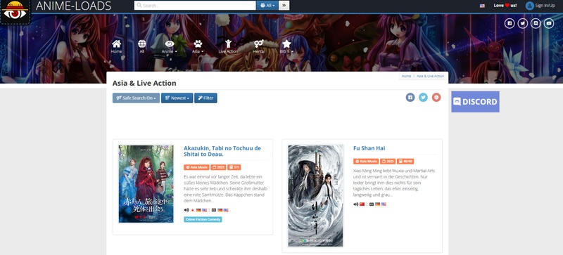Open the header Twitter icon
The height and width of the screenshot is (255, 563).
522,23
